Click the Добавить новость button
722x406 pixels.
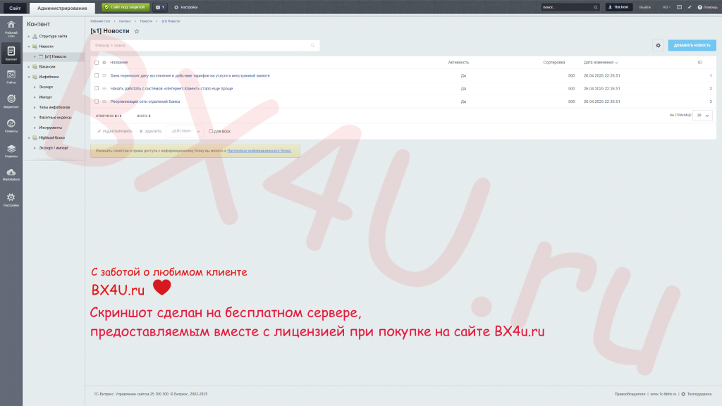tap(692, 45)
